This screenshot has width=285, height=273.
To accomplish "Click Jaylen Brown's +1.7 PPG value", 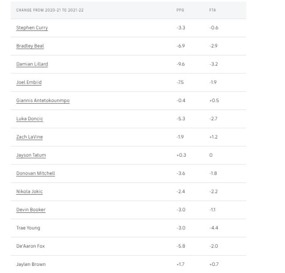I will (x=180, y=265).
